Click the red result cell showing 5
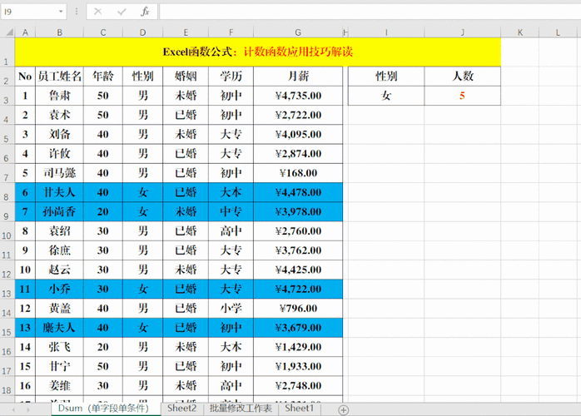The height and width of the screenshot is (416, 581). [x=463, y=96]
